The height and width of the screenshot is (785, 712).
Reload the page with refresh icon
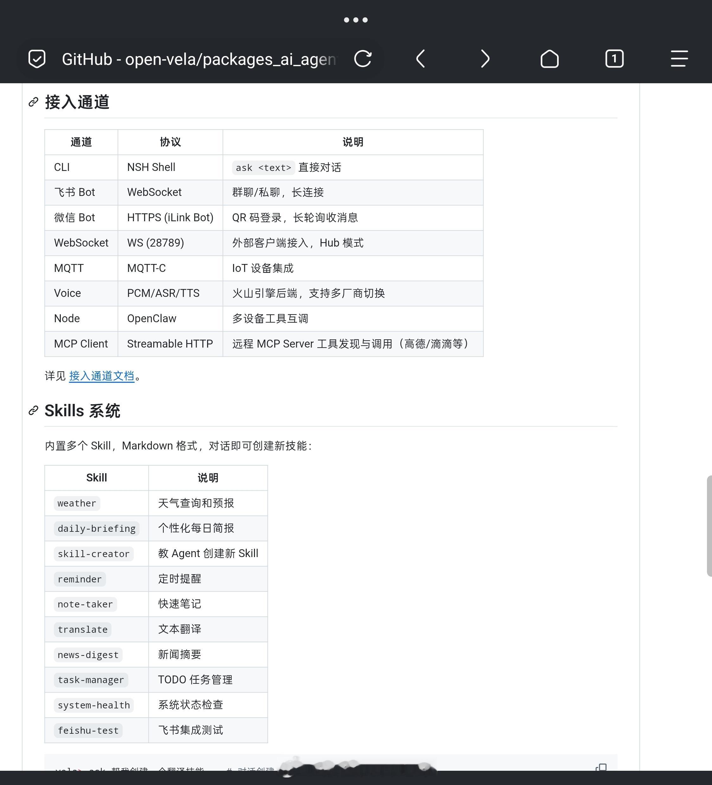tap(363, 59)
